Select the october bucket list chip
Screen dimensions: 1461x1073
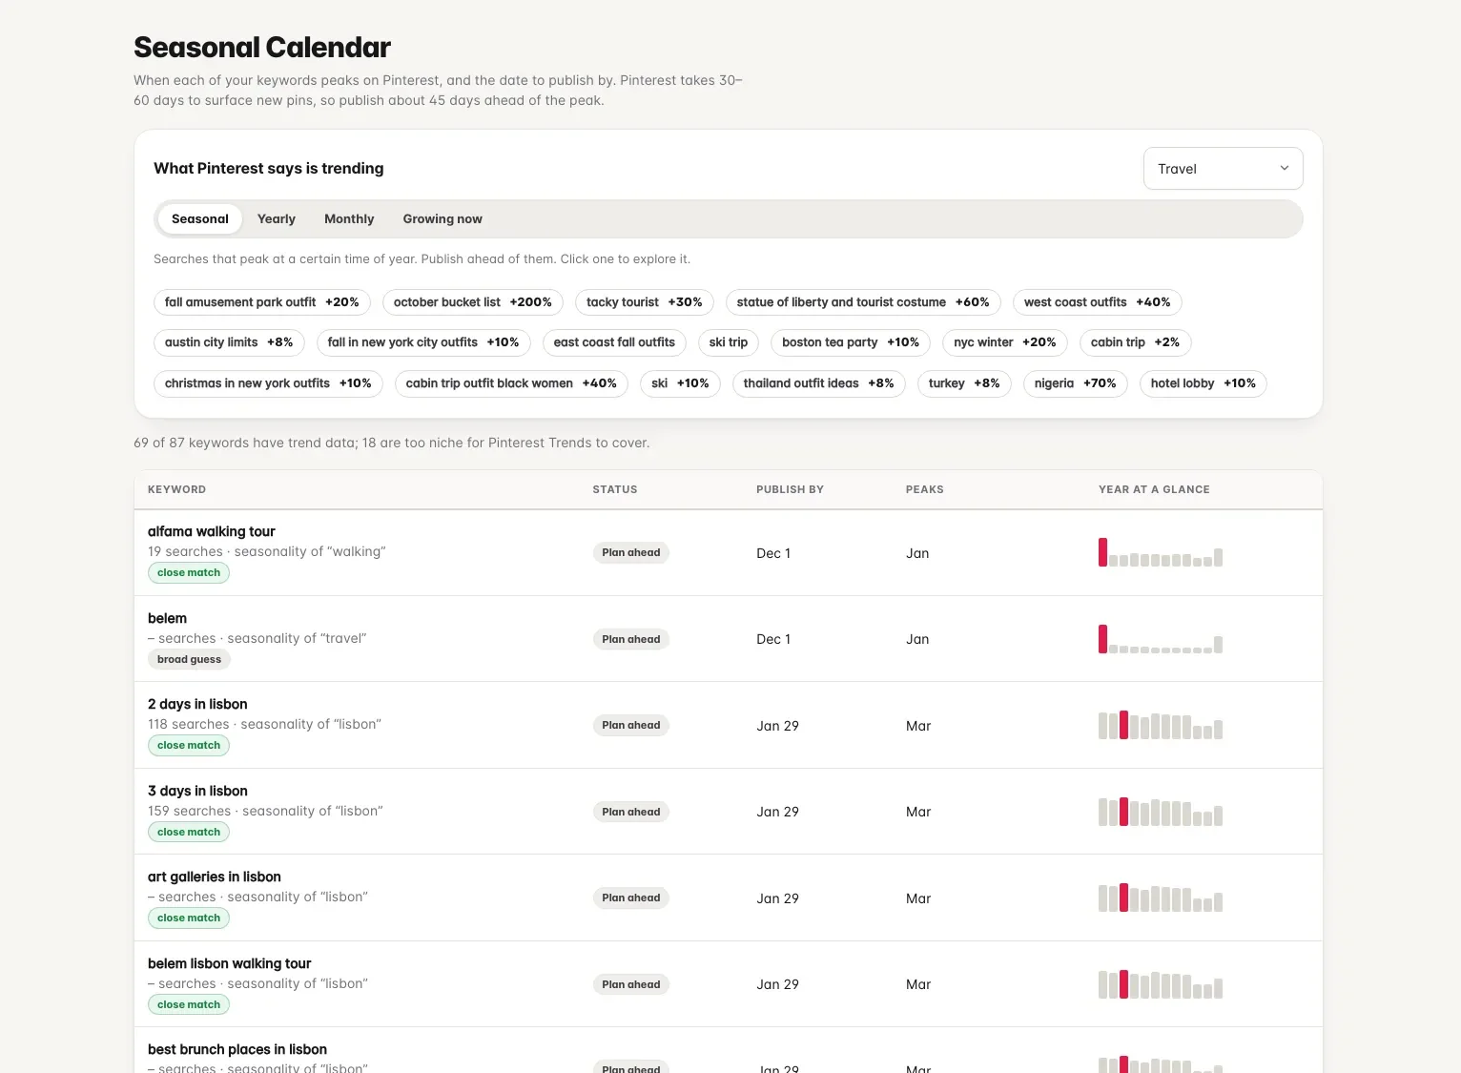click(473, 302)
